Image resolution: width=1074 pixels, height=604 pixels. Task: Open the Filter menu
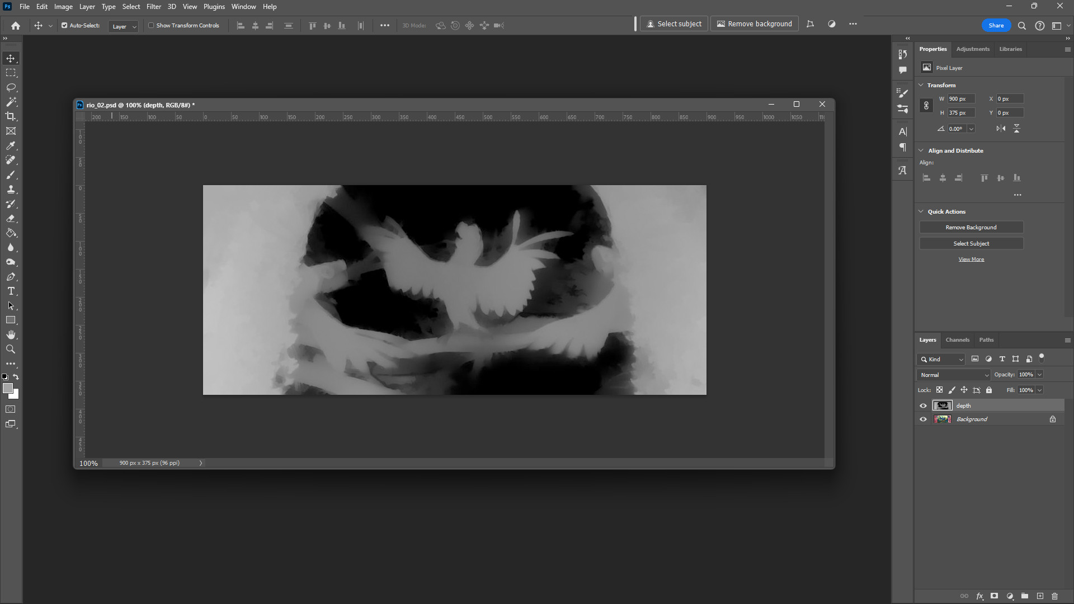tap(153, 7)
